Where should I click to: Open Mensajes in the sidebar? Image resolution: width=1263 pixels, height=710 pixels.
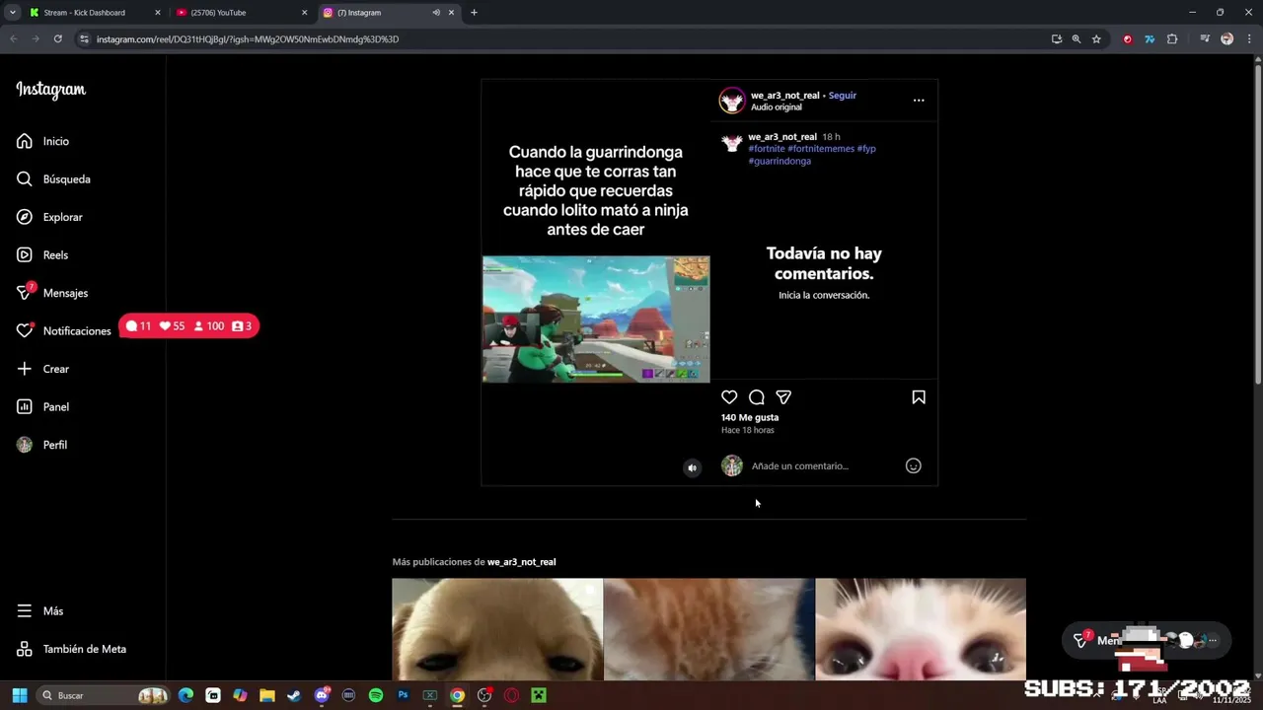click(52, 293)
